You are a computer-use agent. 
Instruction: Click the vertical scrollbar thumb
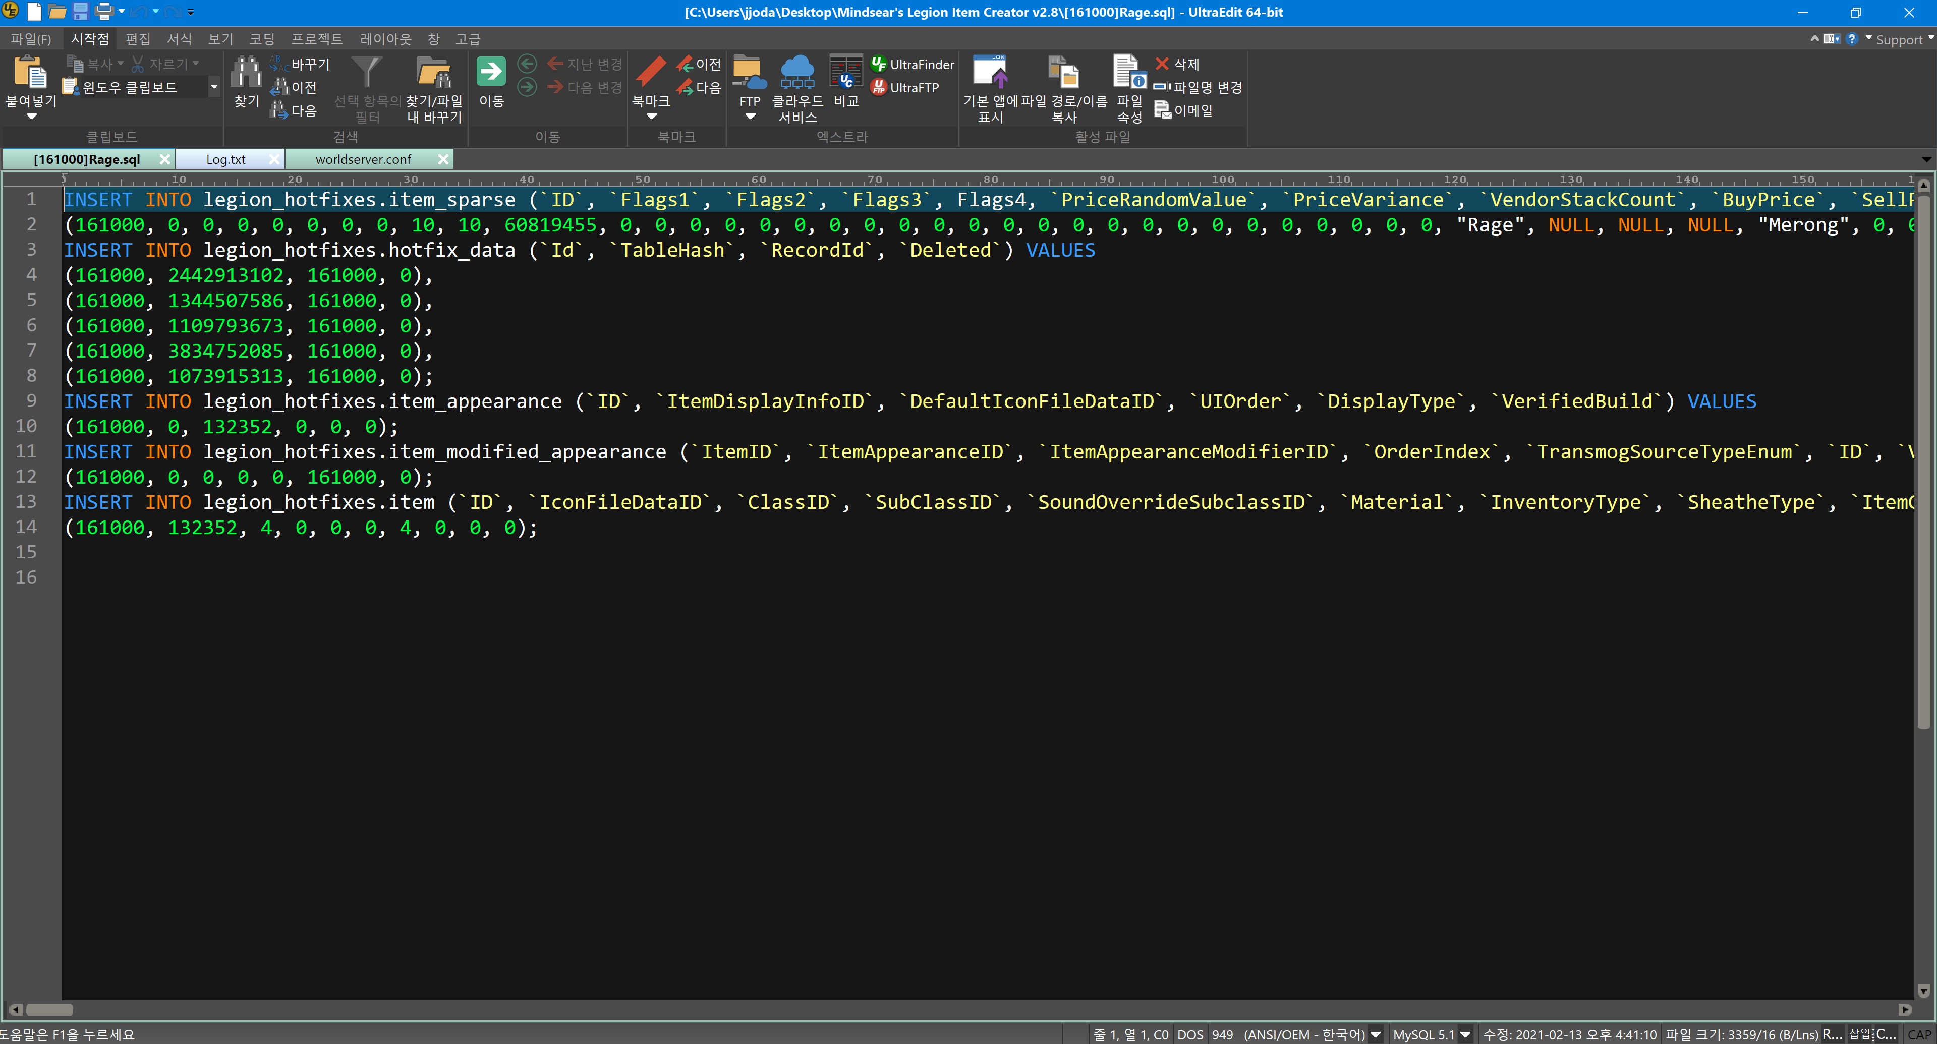[x=1923, y=461]
